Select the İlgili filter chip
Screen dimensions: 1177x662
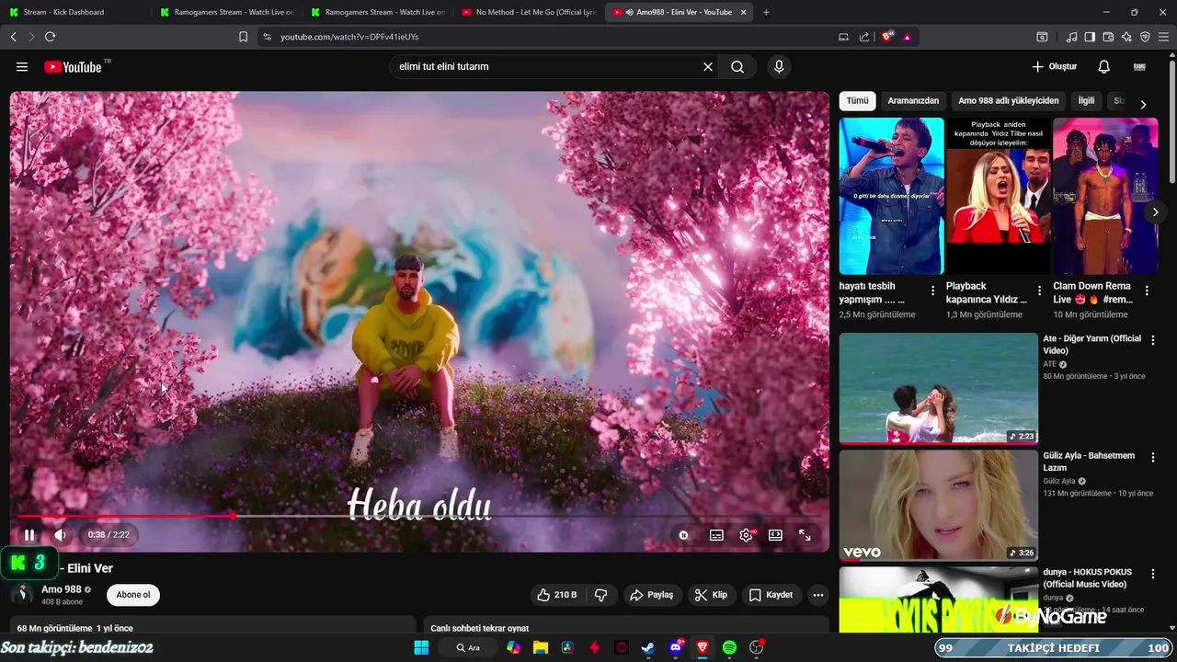click(1087, 101)
